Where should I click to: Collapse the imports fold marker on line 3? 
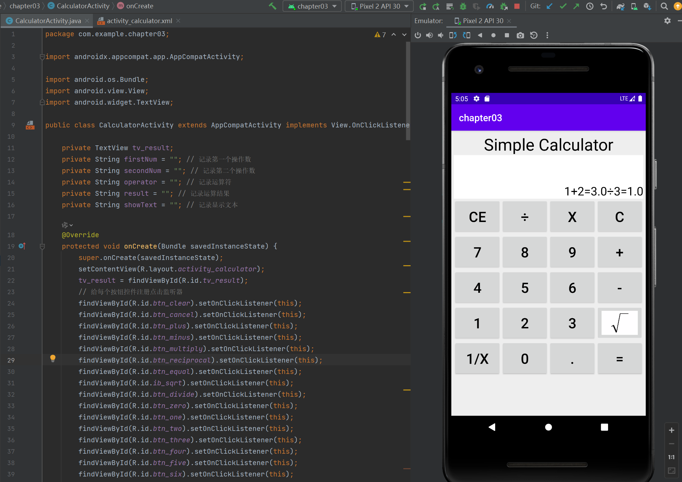tap(42, 57)
